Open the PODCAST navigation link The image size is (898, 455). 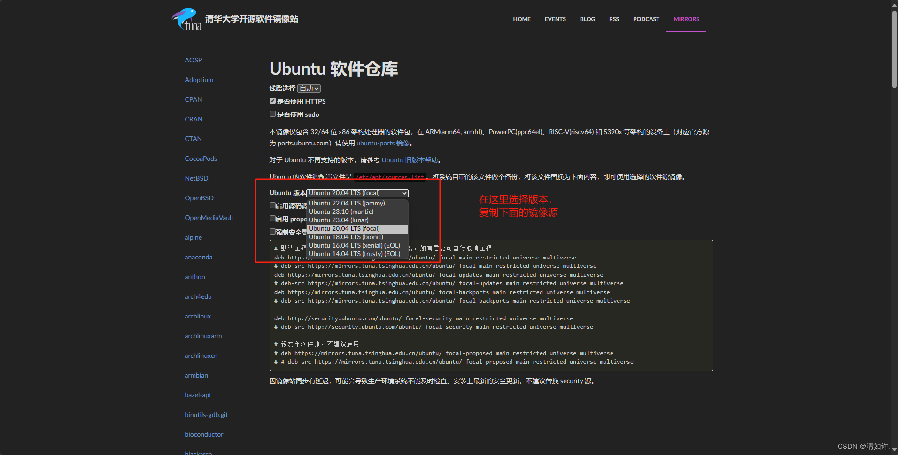click(646, 19)
